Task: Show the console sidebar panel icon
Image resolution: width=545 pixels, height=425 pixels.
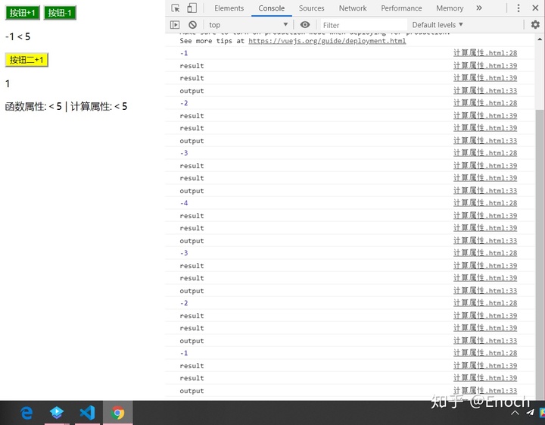Action: pos(175,25)
